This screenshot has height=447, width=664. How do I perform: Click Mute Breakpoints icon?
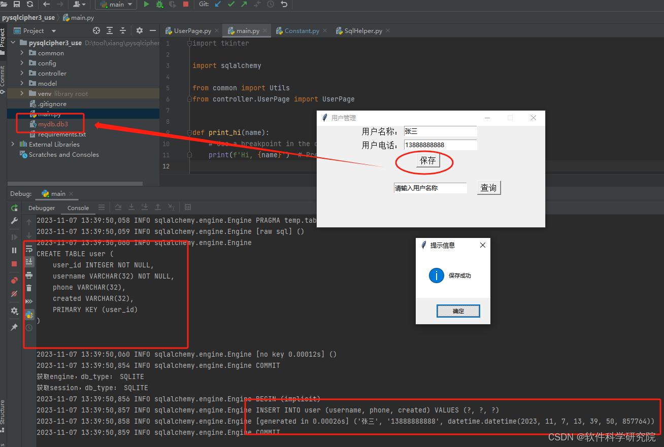click(x=14, y=294)
